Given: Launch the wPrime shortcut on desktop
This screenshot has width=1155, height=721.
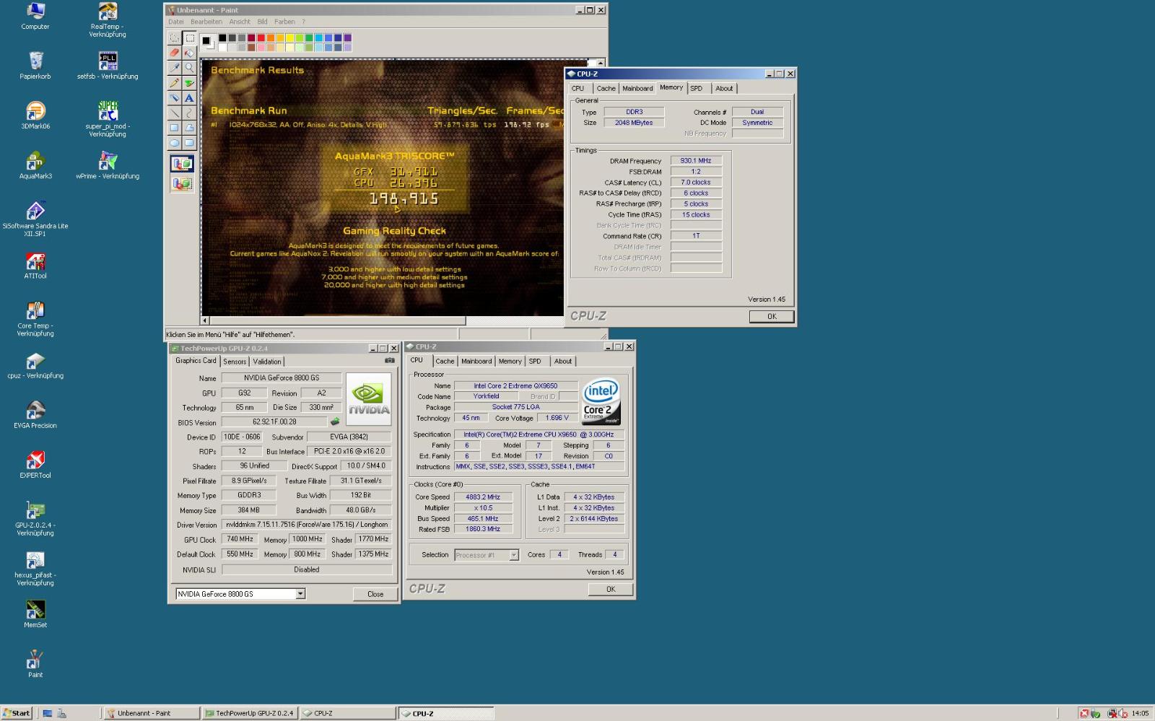Looking at the screenshot, I should pos(108,165).
